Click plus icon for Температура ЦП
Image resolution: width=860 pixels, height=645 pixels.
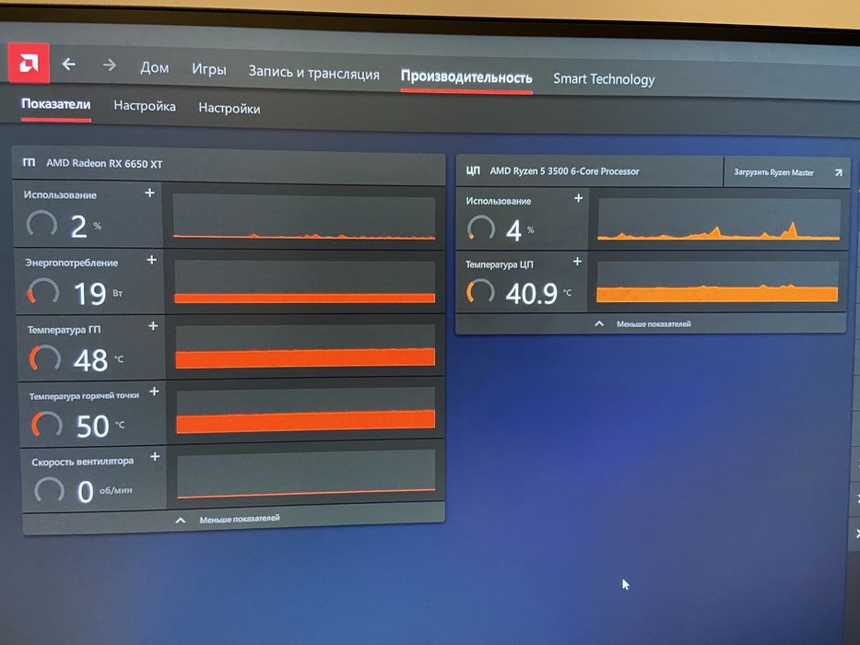pos(578,262)
